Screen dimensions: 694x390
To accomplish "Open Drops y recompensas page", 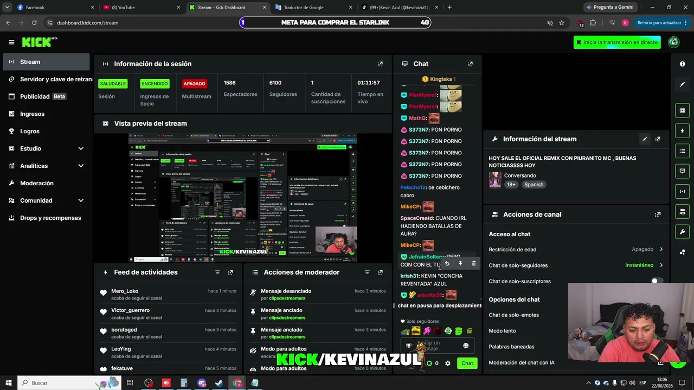I will pyautogui.click(x=46, y=218).
